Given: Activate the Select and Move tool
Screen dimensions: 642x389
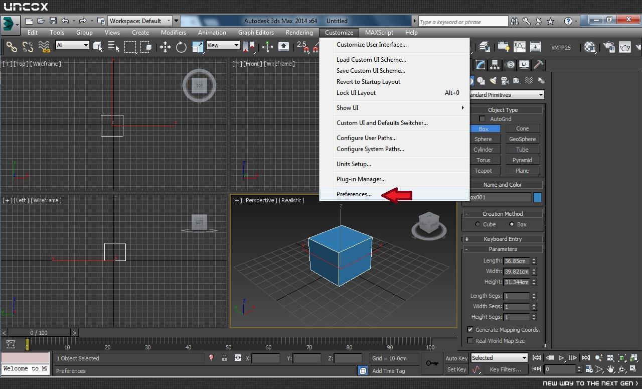Looking at the screenshot, I should click(x=165, y=47).
